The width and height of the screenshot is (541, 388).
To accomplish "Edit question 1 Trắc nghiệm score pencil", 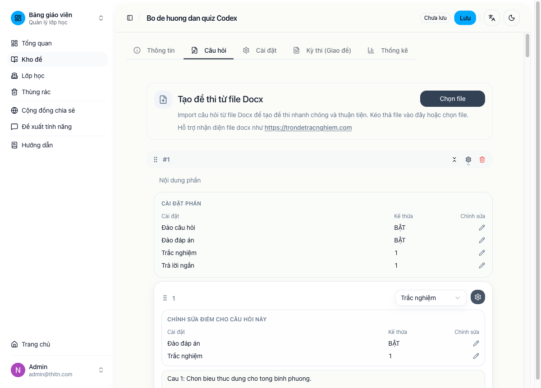I will click(x=476, y=356).
